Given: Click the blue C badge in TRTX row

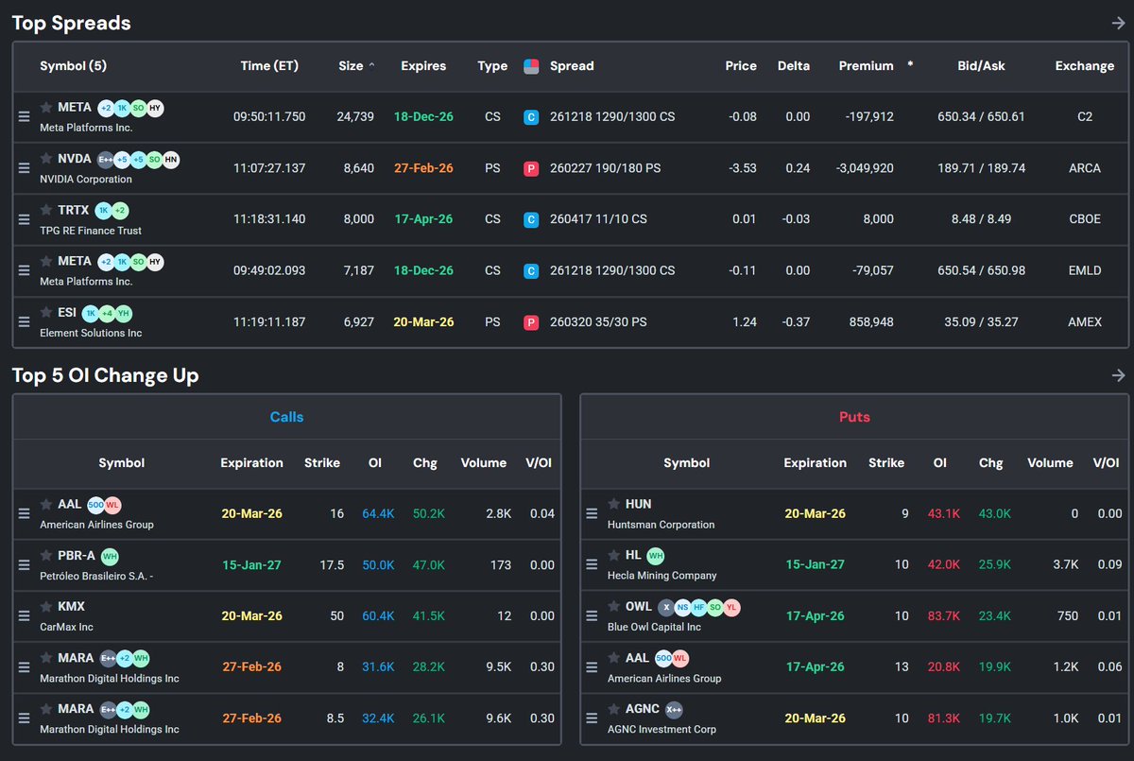Looking at the screenshot, I should tap(531, 219).
